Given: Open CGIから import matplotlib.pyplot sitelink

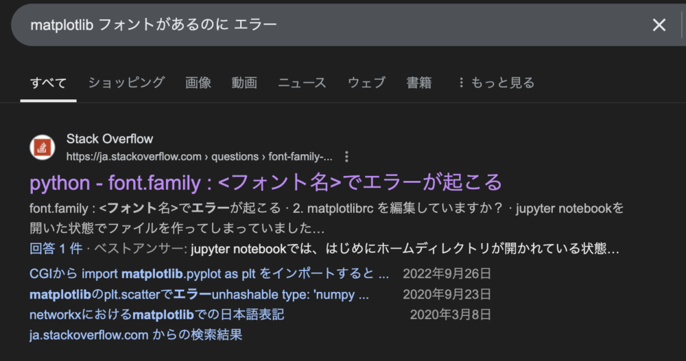Looking at the screenshot, I should point(209,273).
